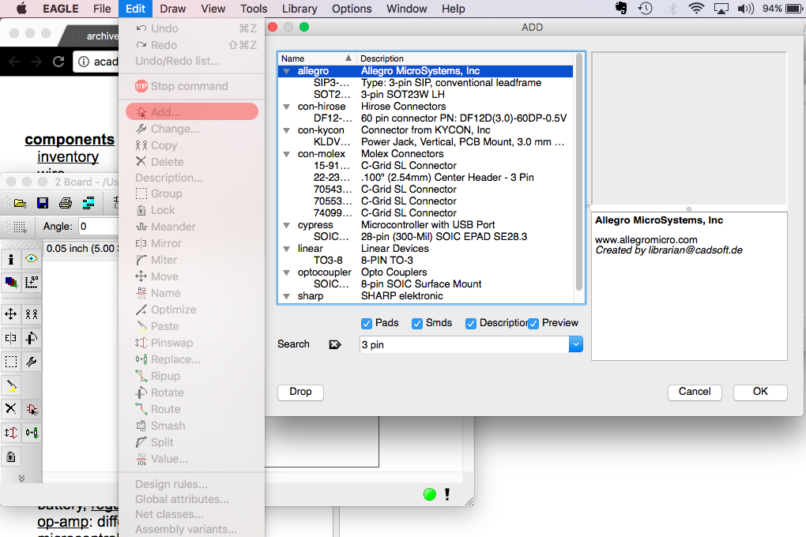Screen dimensions: 806x537
Task: Click the Grid settings icon
Action: coord(20,227)
